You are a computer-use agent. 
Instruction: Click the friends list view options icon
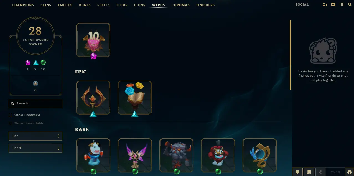click(342, 5)
